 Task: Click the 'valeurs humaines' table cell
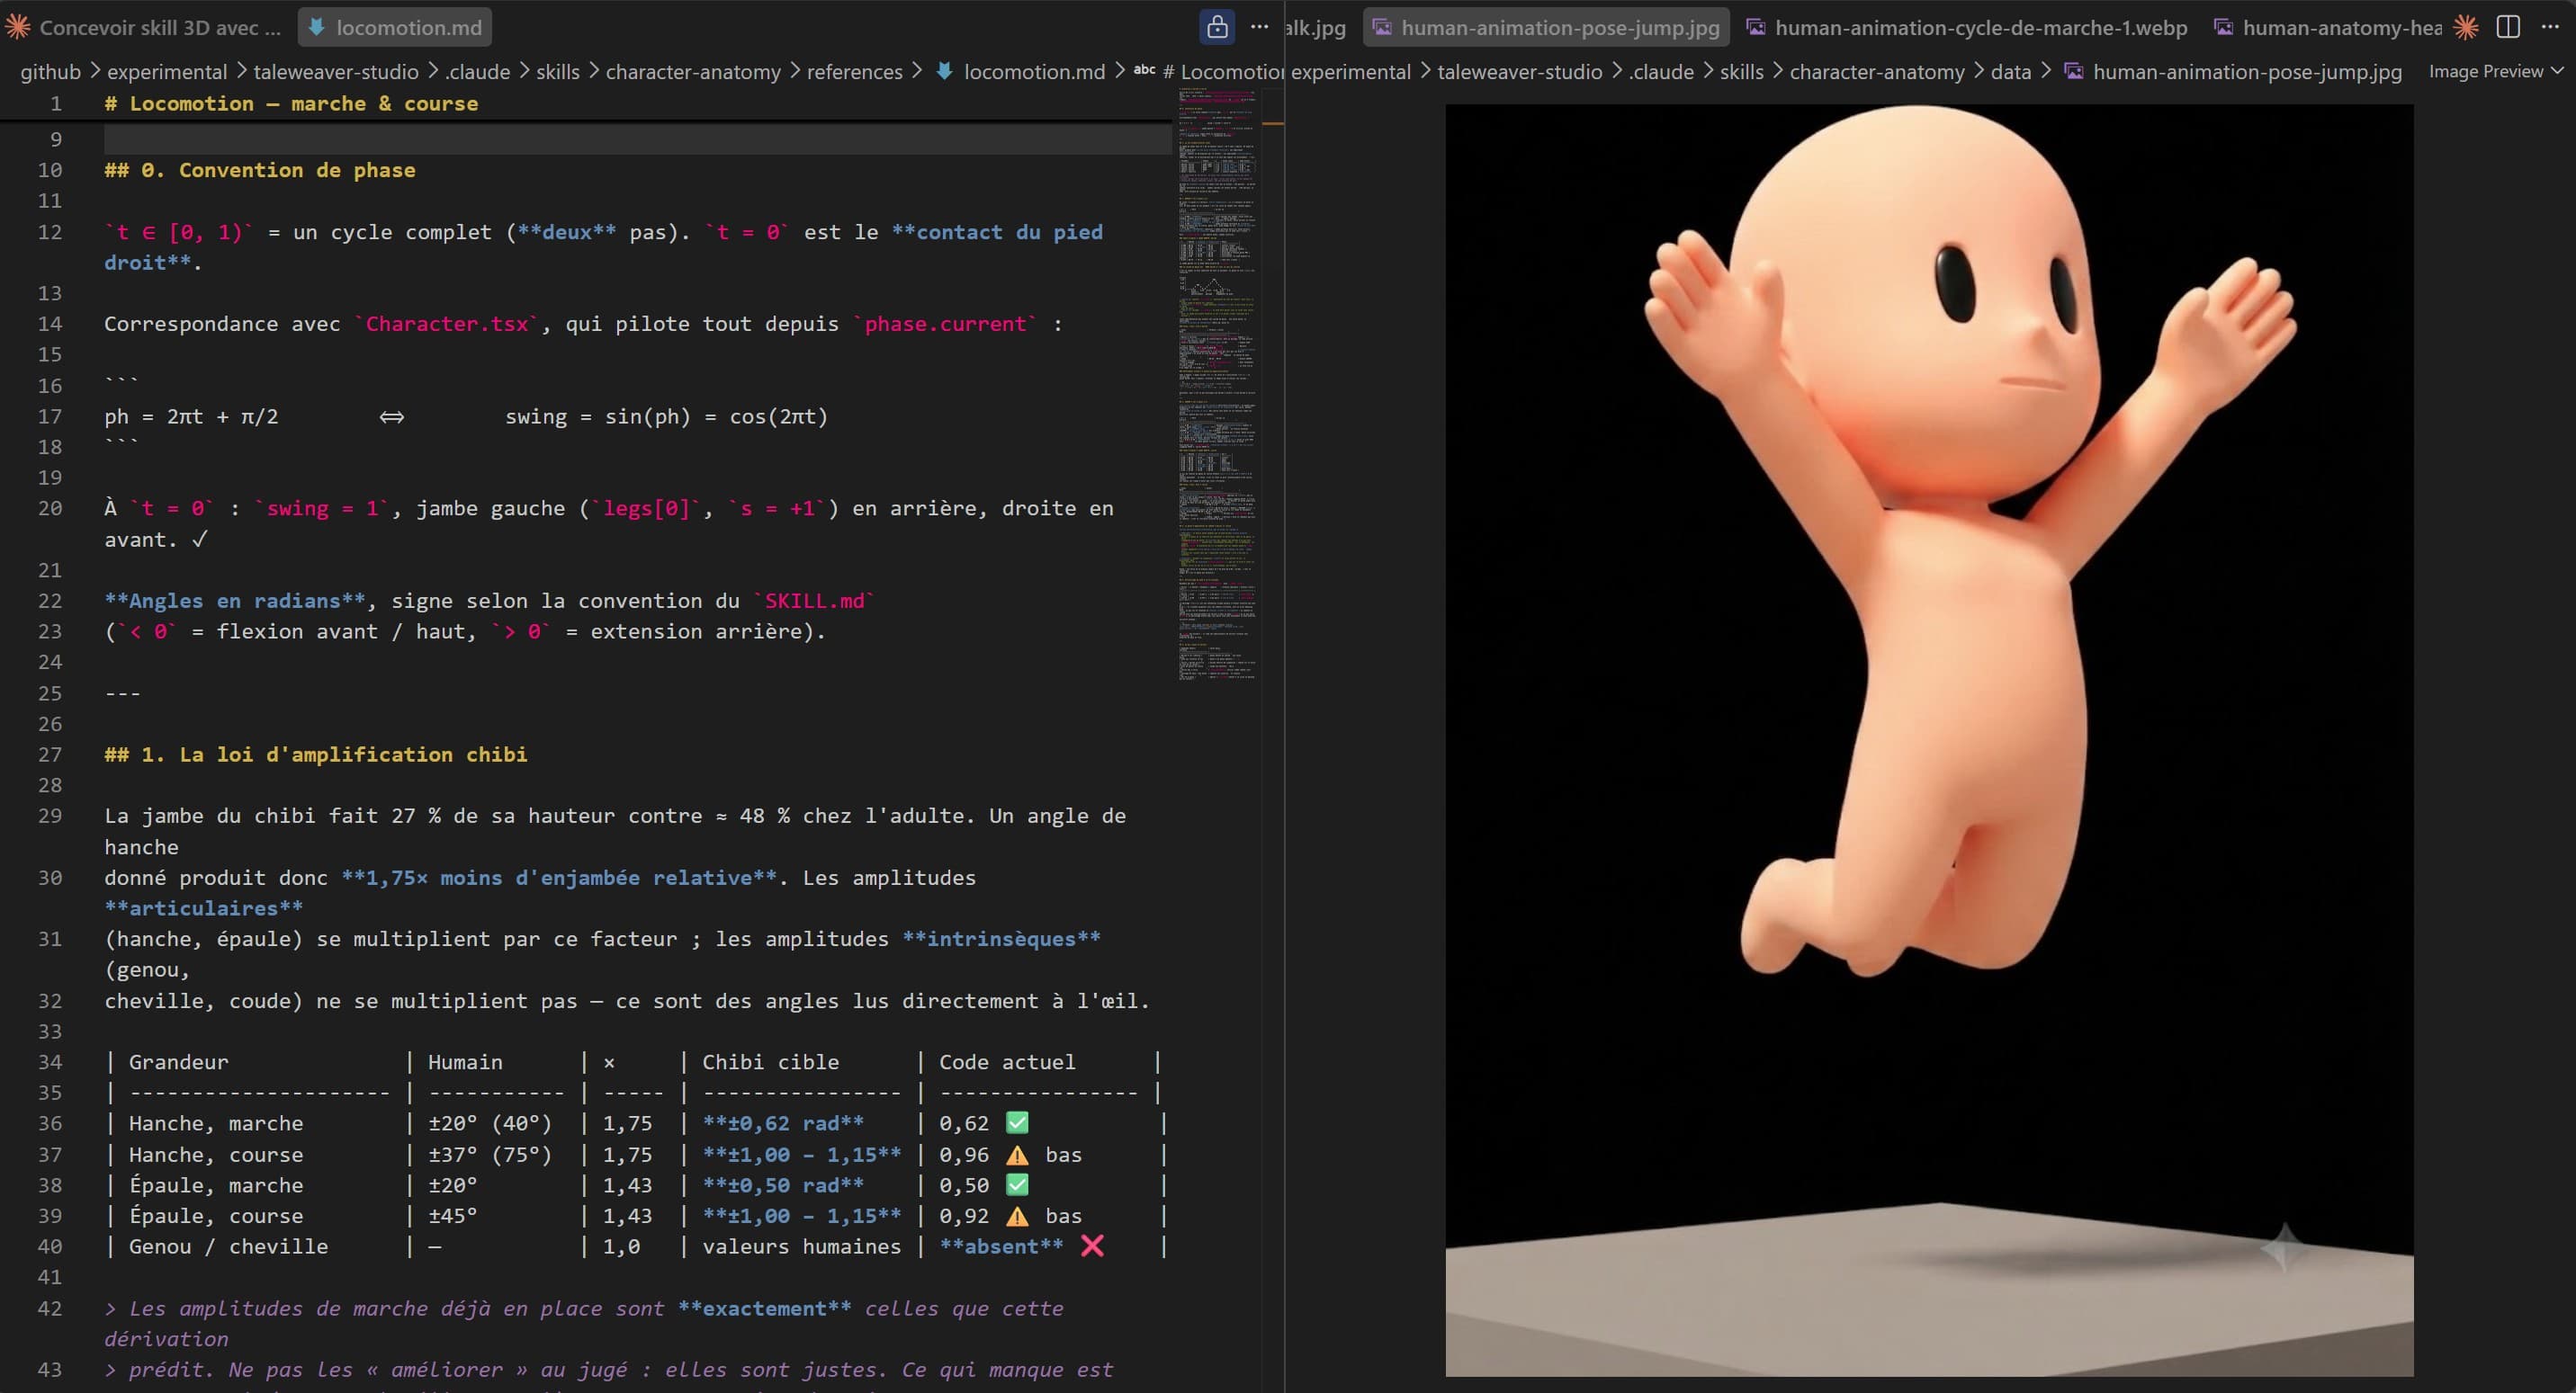801,1247
